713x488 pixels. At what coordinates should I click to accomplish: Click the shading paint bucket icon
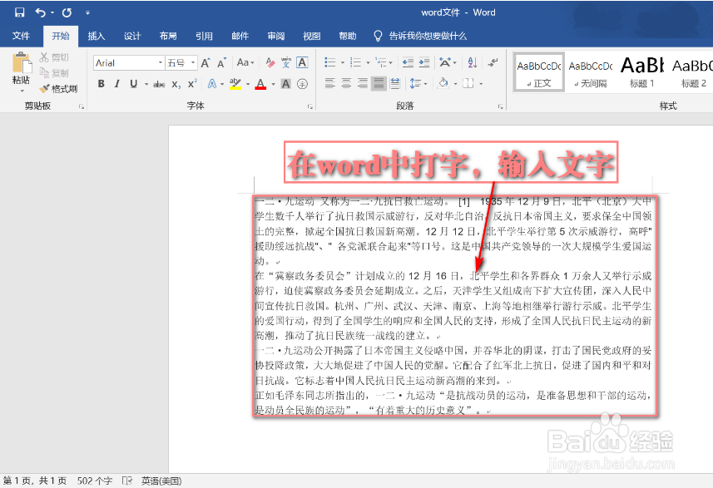click(443, 84)
